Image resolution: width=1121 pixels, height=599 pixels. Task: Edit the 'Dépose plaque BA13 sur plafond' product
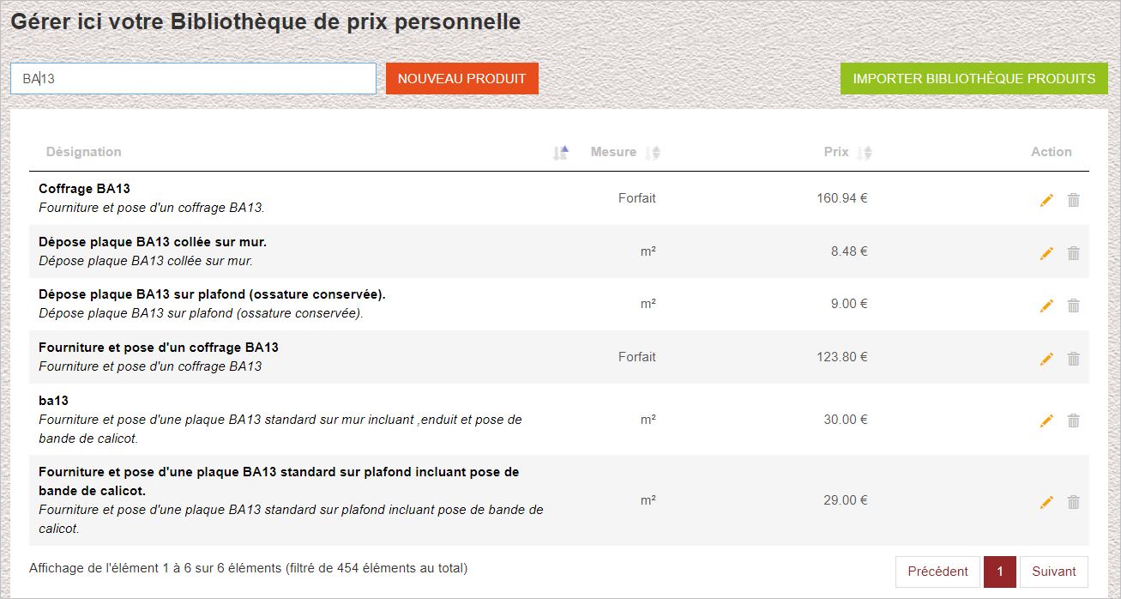pos(1046,306)
